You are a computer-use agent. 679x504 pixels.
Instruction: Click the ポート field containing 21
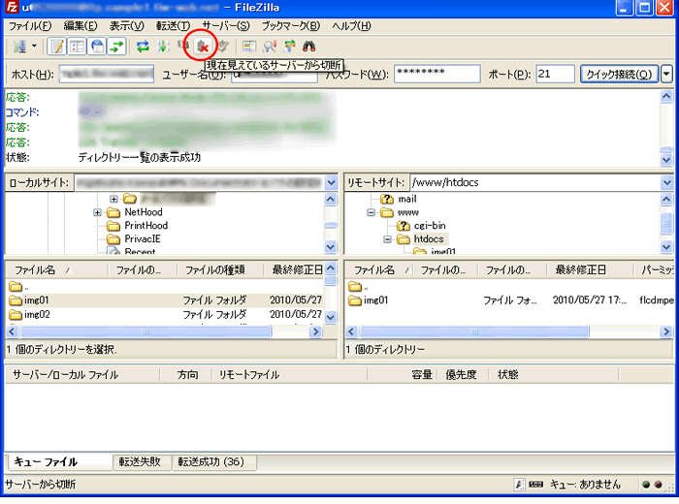(555, 74)
